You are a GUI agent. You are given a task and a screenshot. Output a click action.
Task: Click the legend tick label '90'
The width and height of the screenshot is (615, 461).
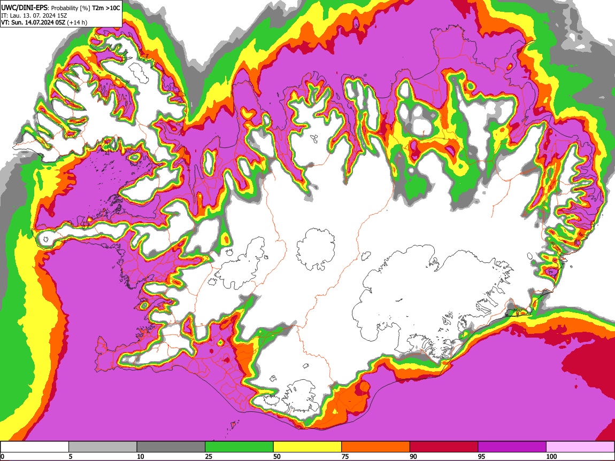(413, 456)
